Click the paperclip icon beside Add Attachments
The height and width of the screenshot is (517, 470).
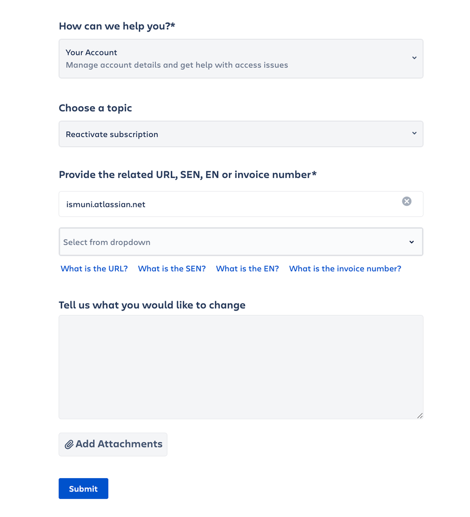tap(69, 445)
